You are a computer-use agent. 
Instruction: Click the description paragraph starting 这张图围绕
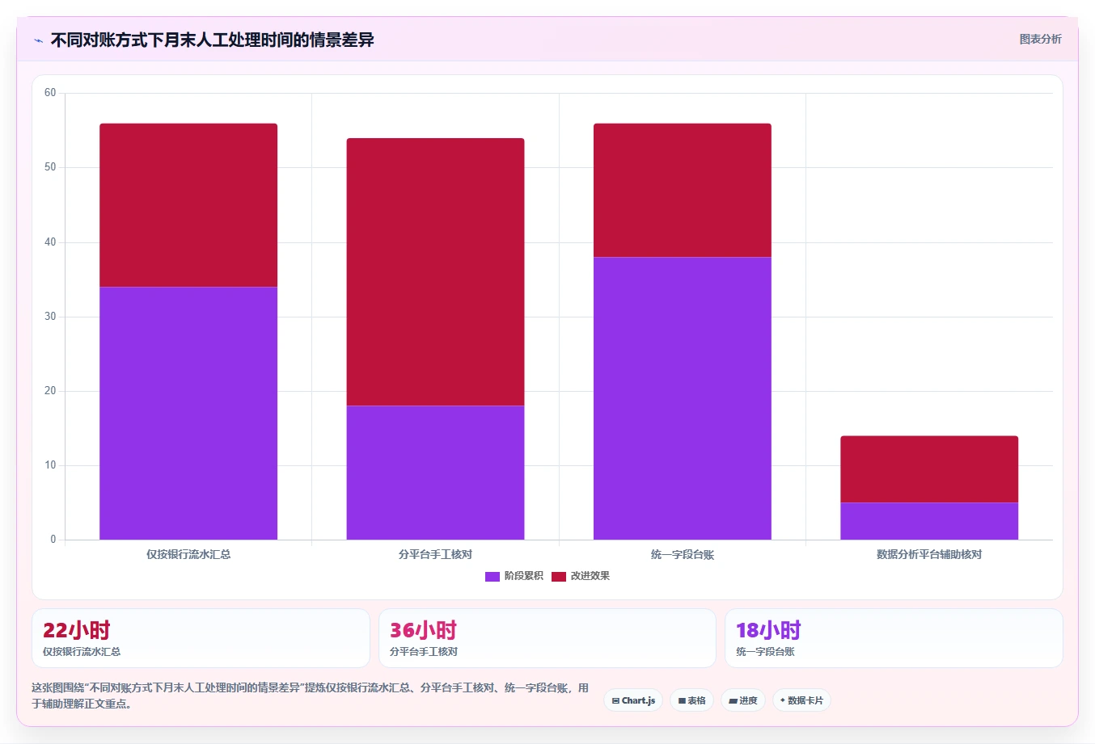[x=310, y=696]
